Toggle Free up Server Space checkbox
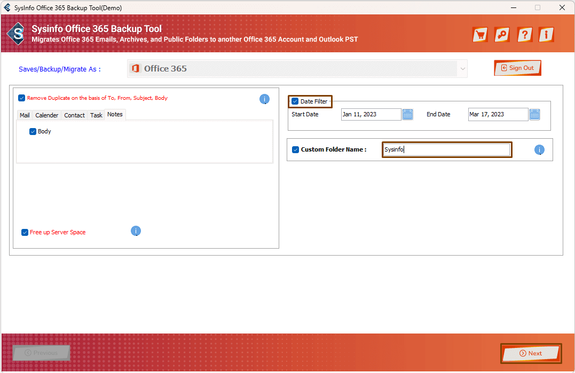Image resolution: width=575 pixels, height=373 pixels. click(x=25, y=232)
